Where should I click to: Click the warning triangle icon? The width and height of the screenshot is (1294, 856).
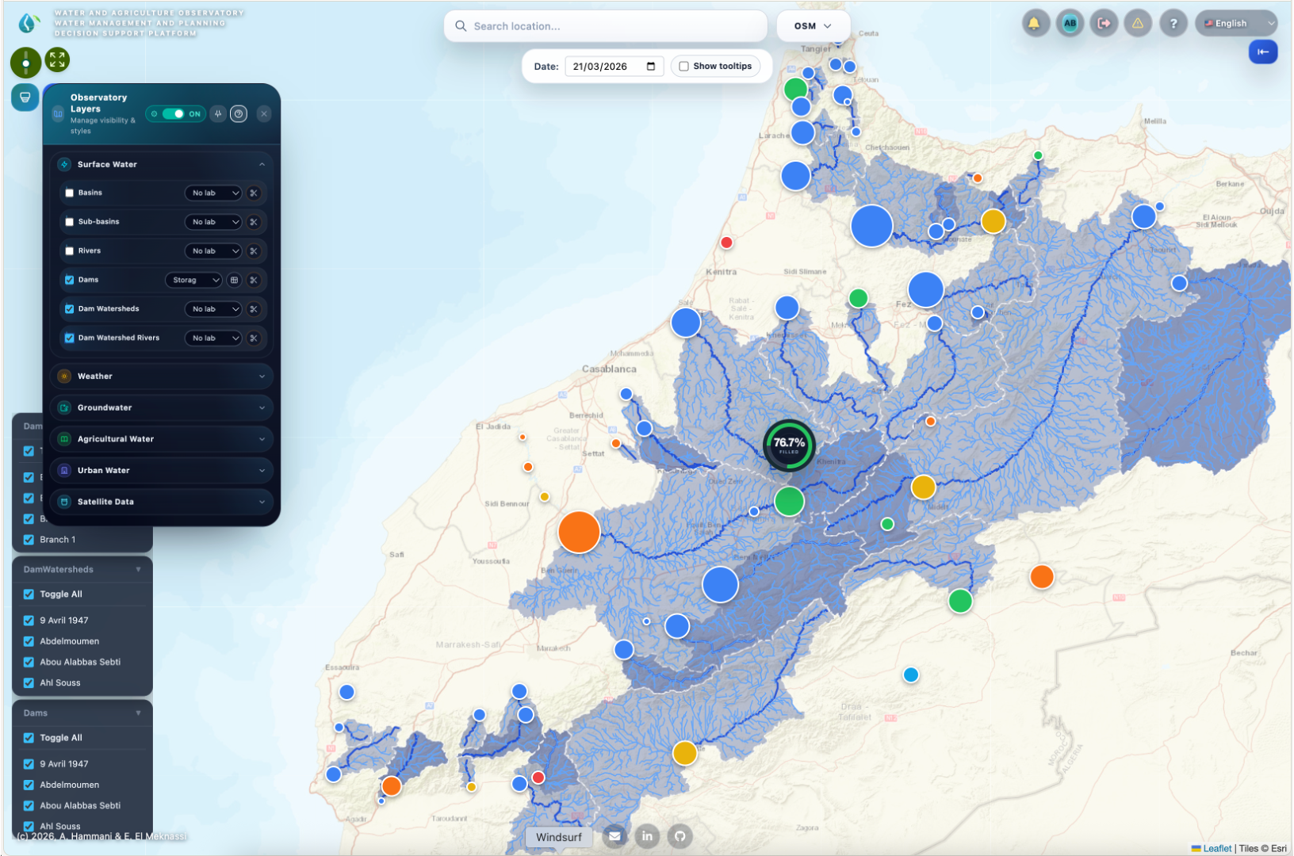(1139, 23)
